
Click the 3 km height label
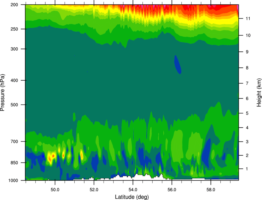(247, 142)
